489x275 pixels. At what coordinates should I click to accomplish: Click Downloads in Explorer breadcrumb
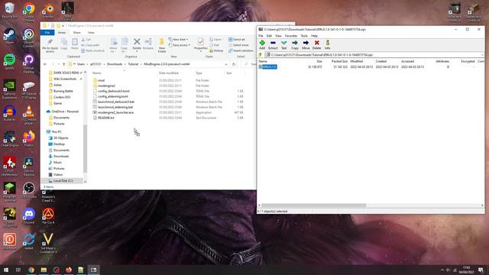pos(115,64)
